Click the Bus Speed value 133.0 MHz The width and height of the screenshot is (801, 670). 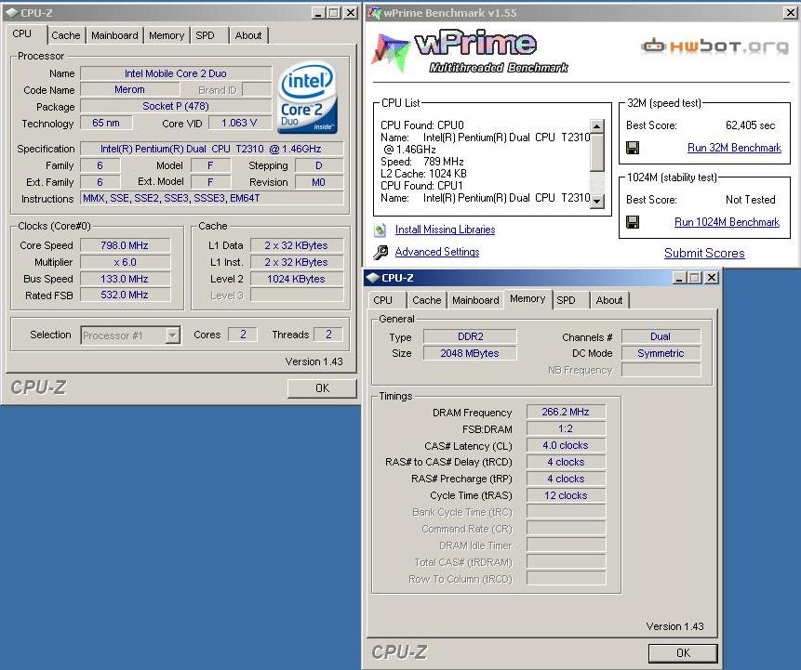coord(125,279)
